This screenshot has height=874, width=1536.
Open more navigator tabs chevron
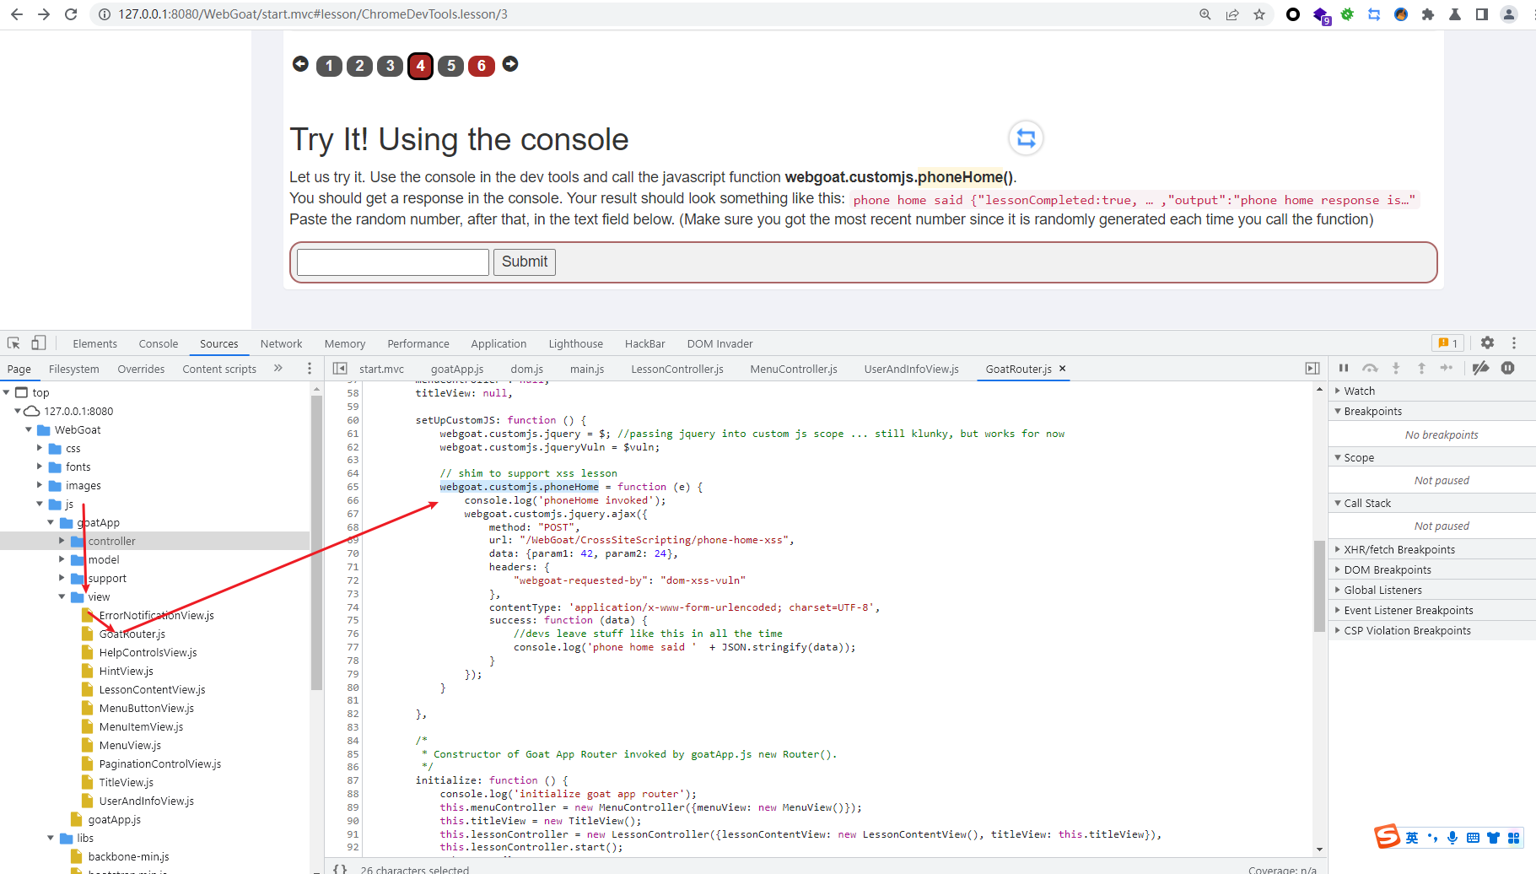[278, 369]
